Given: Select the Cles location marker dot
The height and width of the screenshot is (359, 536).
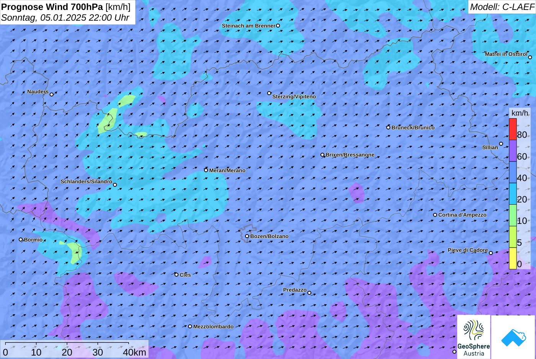Looking at the screenshot, I should (x=176, y=274).
